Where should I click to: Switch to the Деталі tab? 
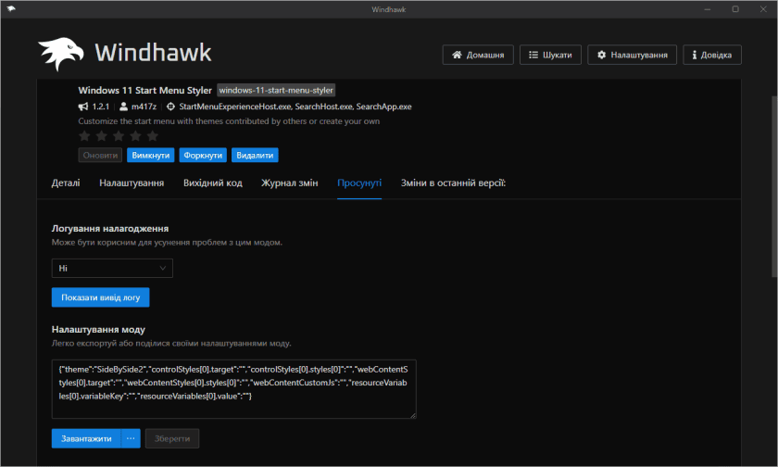coord(65,183)
